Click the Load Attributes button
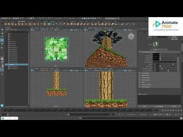The width and height of the screenshot is (183, 137). pyautogui.click(x=159, y=107)
